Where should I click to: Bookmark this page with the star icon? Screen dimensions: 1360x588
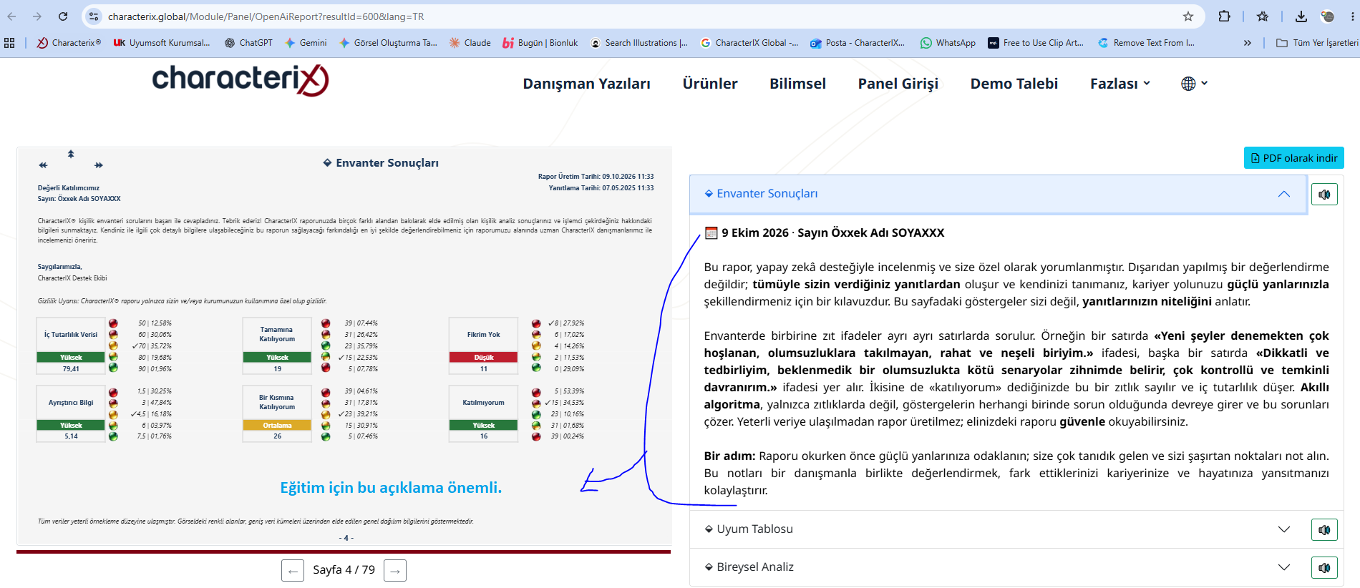tap(1188, 16)
